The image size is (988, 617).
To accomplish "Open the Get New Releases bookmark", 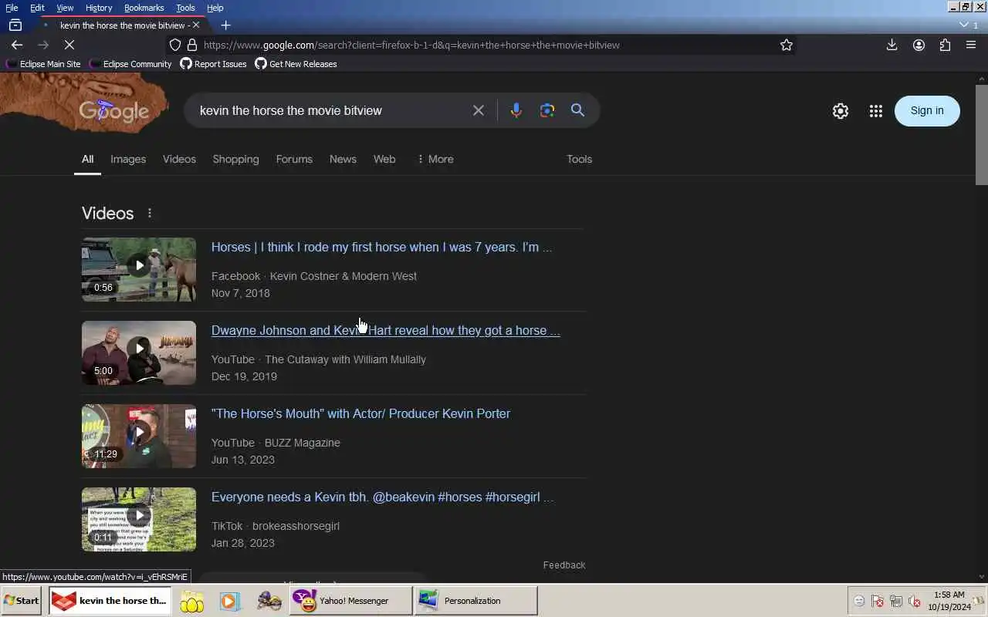I will click(x=296, y=64).
